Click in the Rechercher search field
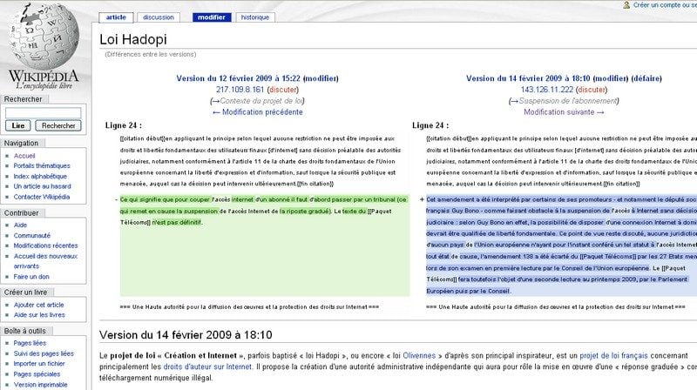 coord(44,112)
